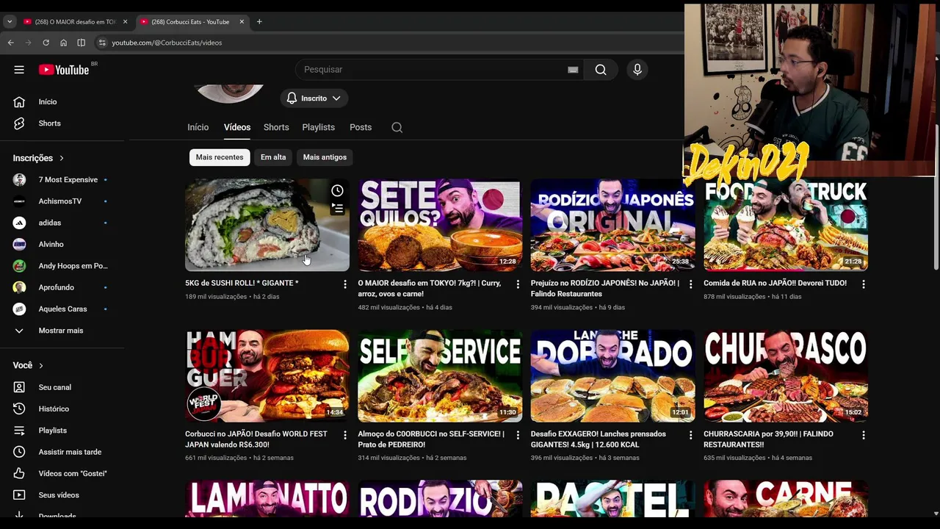Image resolution: width=940 pixels, height=529 pixels.
Task: Open FOOD TRUCK video thumbnail
Action: coord(786,225)
